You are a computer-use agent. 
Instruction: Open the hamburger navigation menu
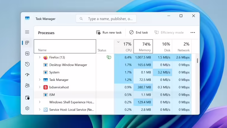click(27, 32)
